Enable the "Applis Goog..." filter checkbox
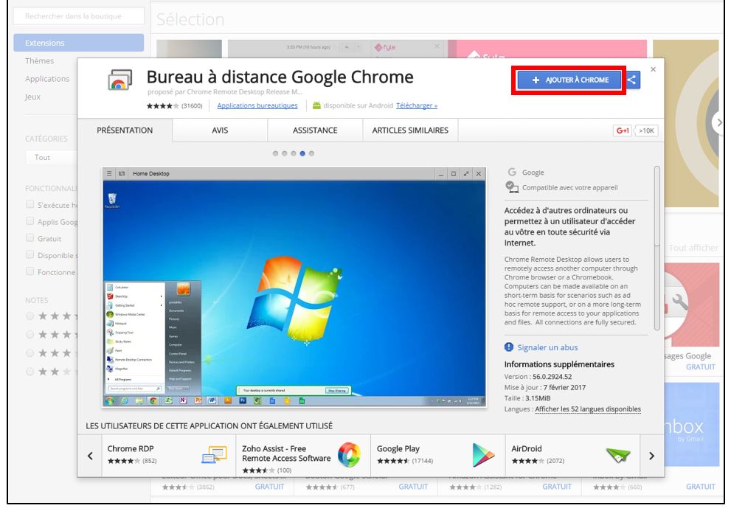731x511 pixels. point(30,221)
